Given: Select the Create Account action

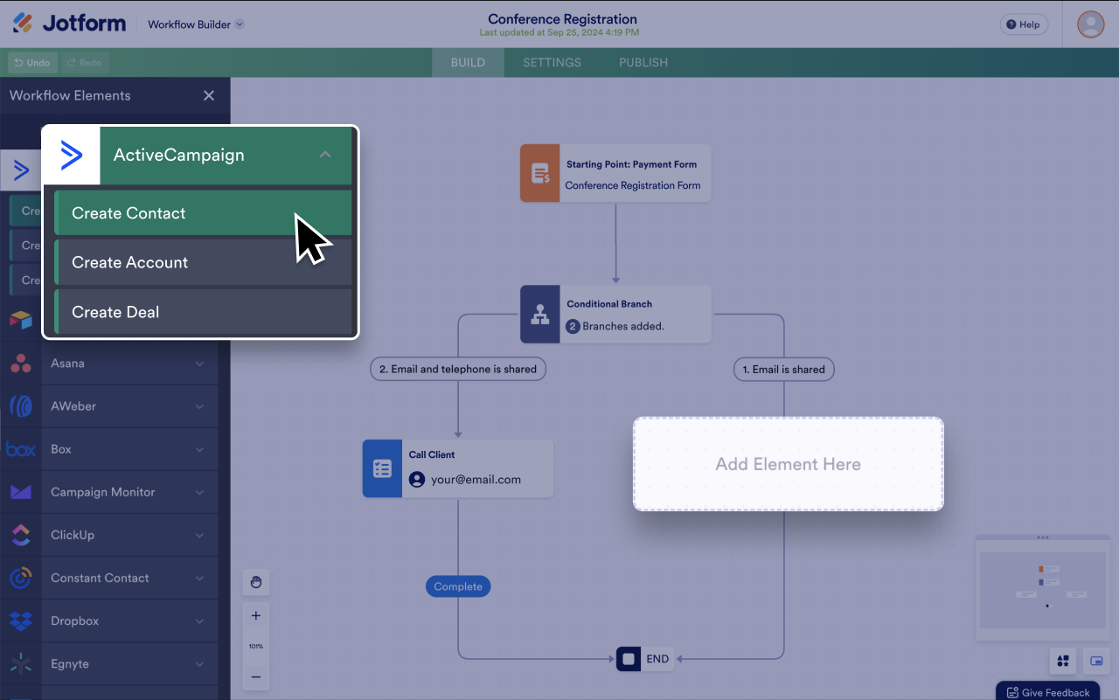Looking at the screenshot, I should [x=203, y=262].
